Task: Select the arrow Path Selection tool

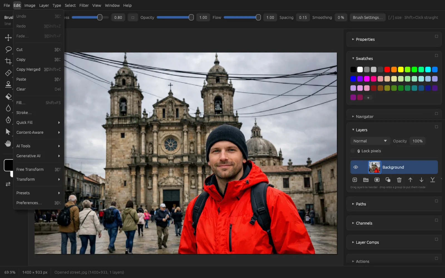Action: tap(8, 132)
